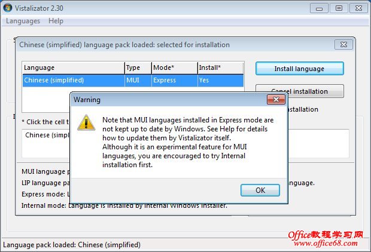Click the Language column header
This screenshot has width=371, height=252.
pos(74,68)
